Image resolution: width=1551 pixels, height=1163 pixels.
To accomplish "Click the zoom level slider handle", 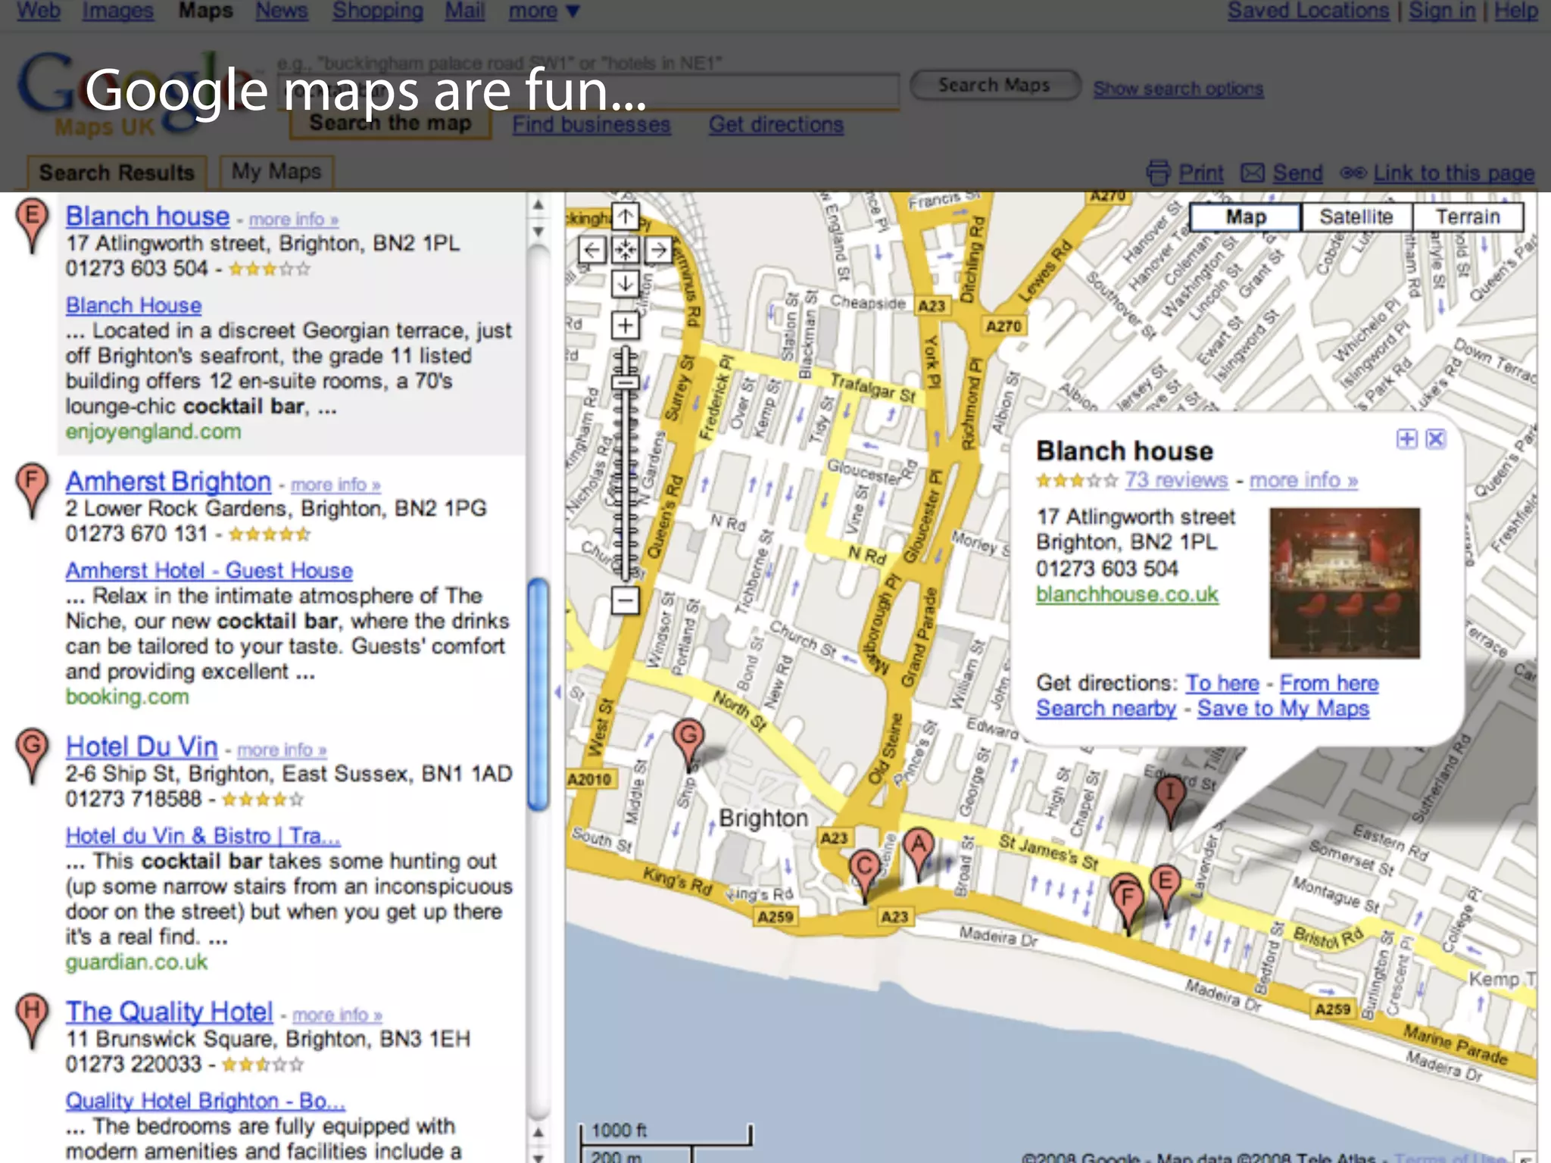I will (x=625, y=382).
